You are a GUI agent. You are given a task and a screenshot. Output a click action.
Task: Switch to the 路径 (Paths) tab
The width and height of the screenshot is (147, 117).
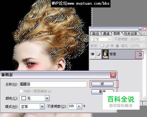(95, 33)
